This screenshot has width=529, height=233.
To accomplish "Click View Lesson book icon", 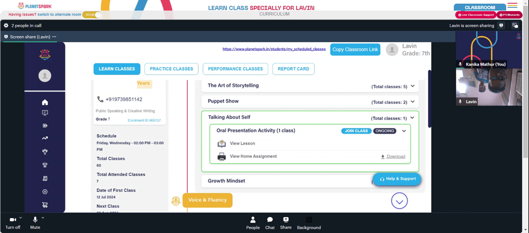I will click(x=222, y=144).
